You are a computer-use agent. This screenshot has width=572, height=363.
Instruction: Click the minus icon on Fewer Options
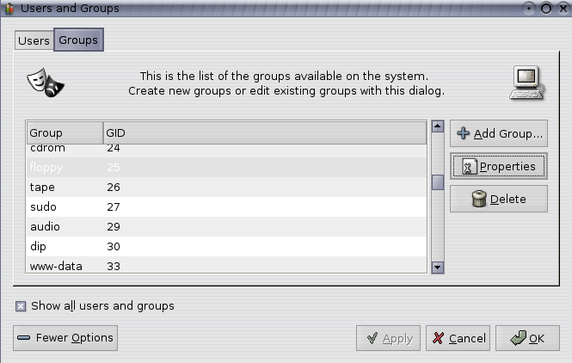[x=24, y=338]
